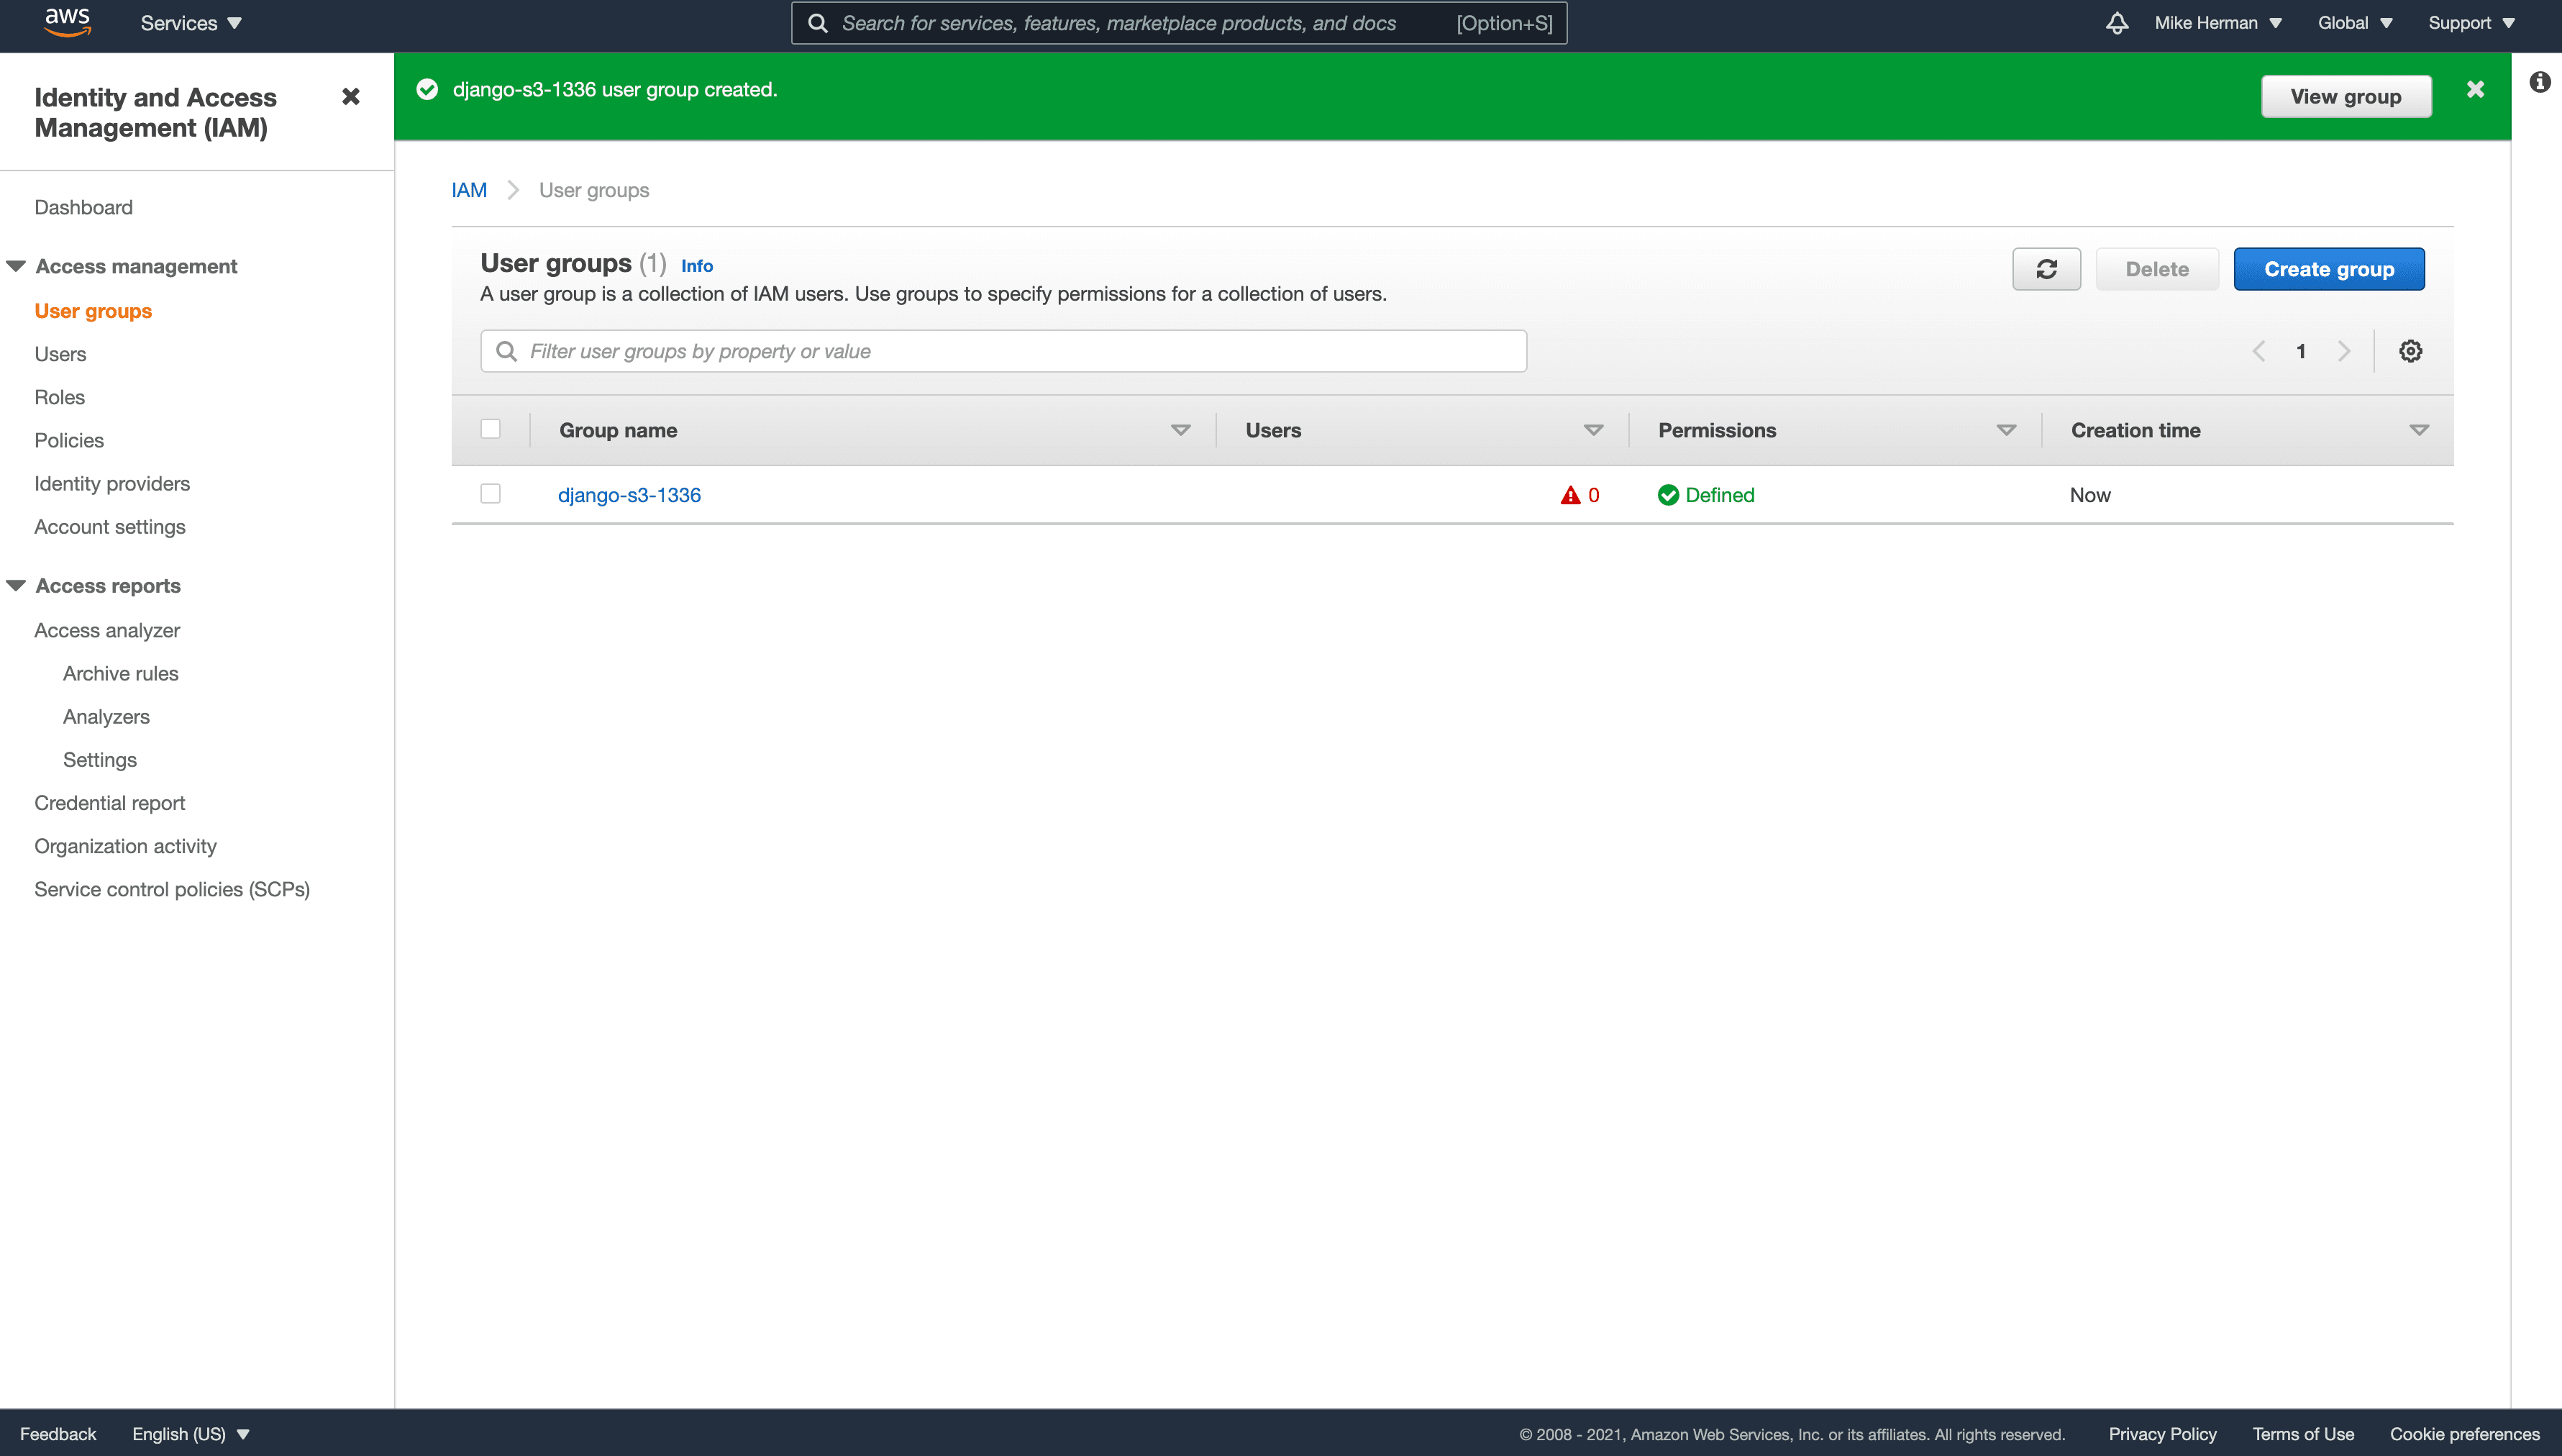This screenshot has height=1456, width=2562.
Task: Click the Creation time column header
Action: [2135, 430]
